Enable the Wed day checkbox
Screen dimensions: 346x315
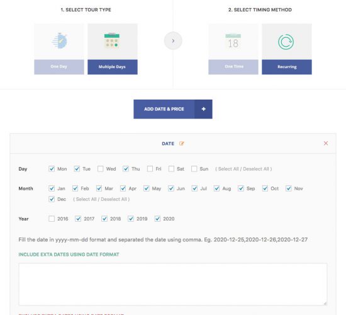coord(101,169)
